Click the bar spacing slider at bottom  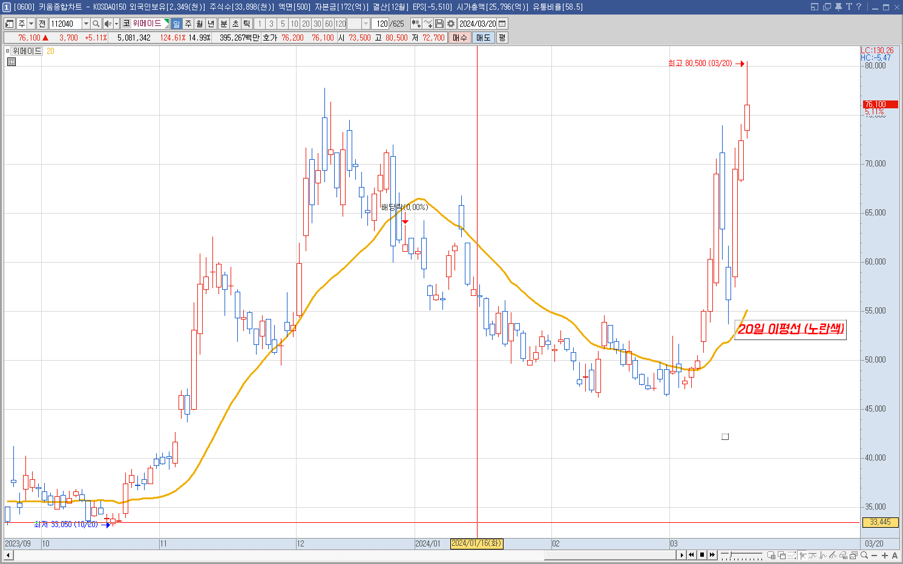point(741,555)
